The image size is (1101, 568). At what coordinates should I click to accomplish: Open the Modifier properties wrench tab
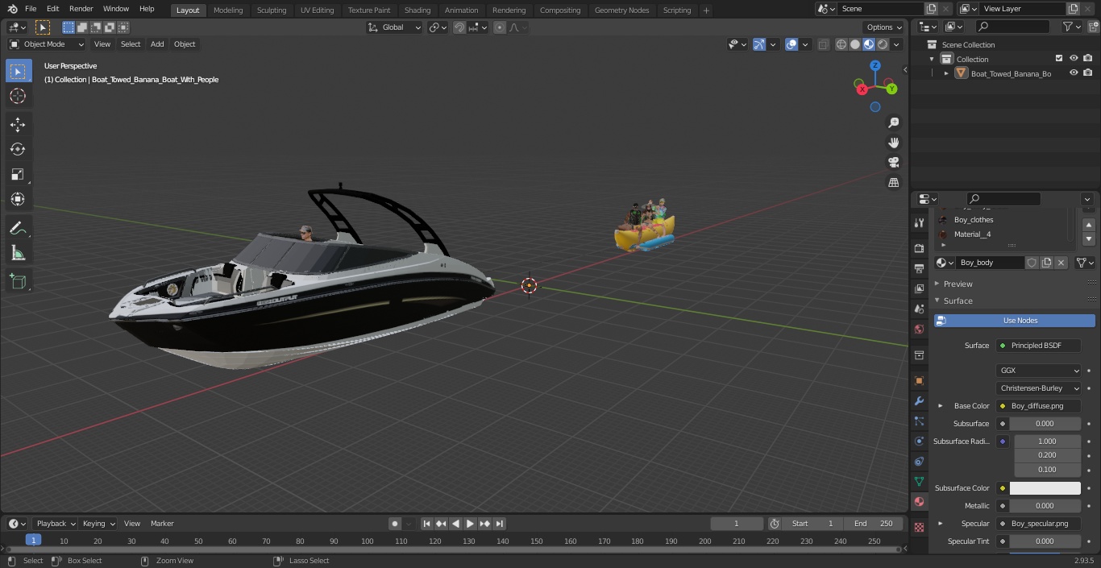(x=919, y=400)
